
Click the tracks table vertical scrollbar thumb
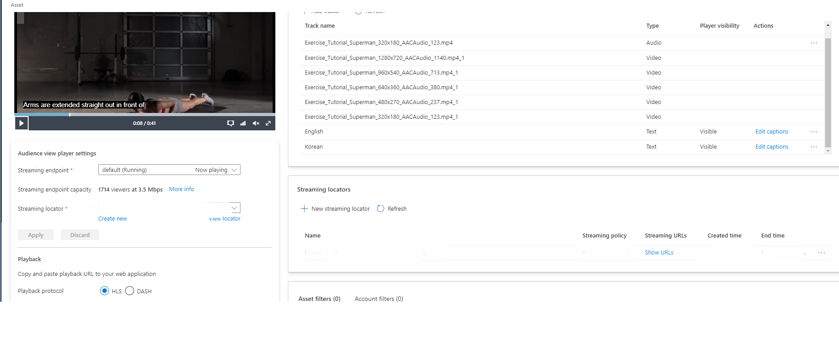828,93
